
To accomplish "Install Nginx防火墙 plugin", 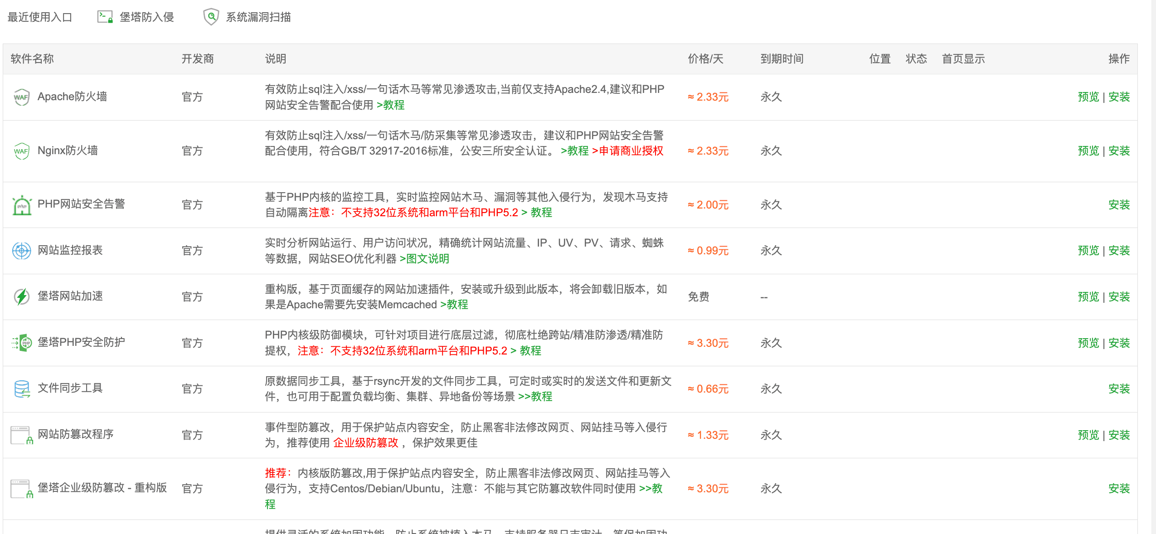I will pyautogui.click(x=1119, y=151).
